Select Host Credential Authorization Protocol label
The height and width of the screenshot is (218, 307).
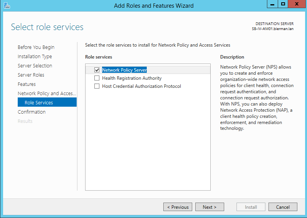pos(141,86)
